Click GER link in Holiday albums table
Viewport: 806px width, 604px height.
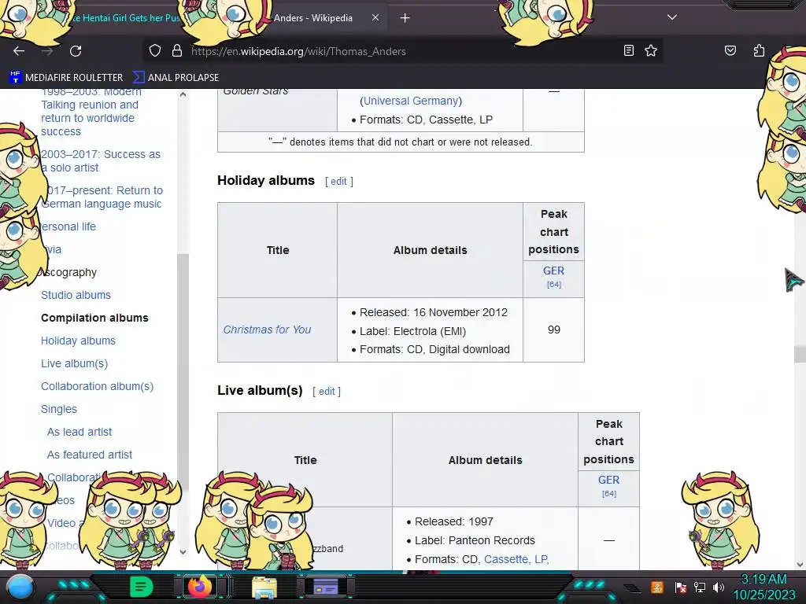pos(553,271)
